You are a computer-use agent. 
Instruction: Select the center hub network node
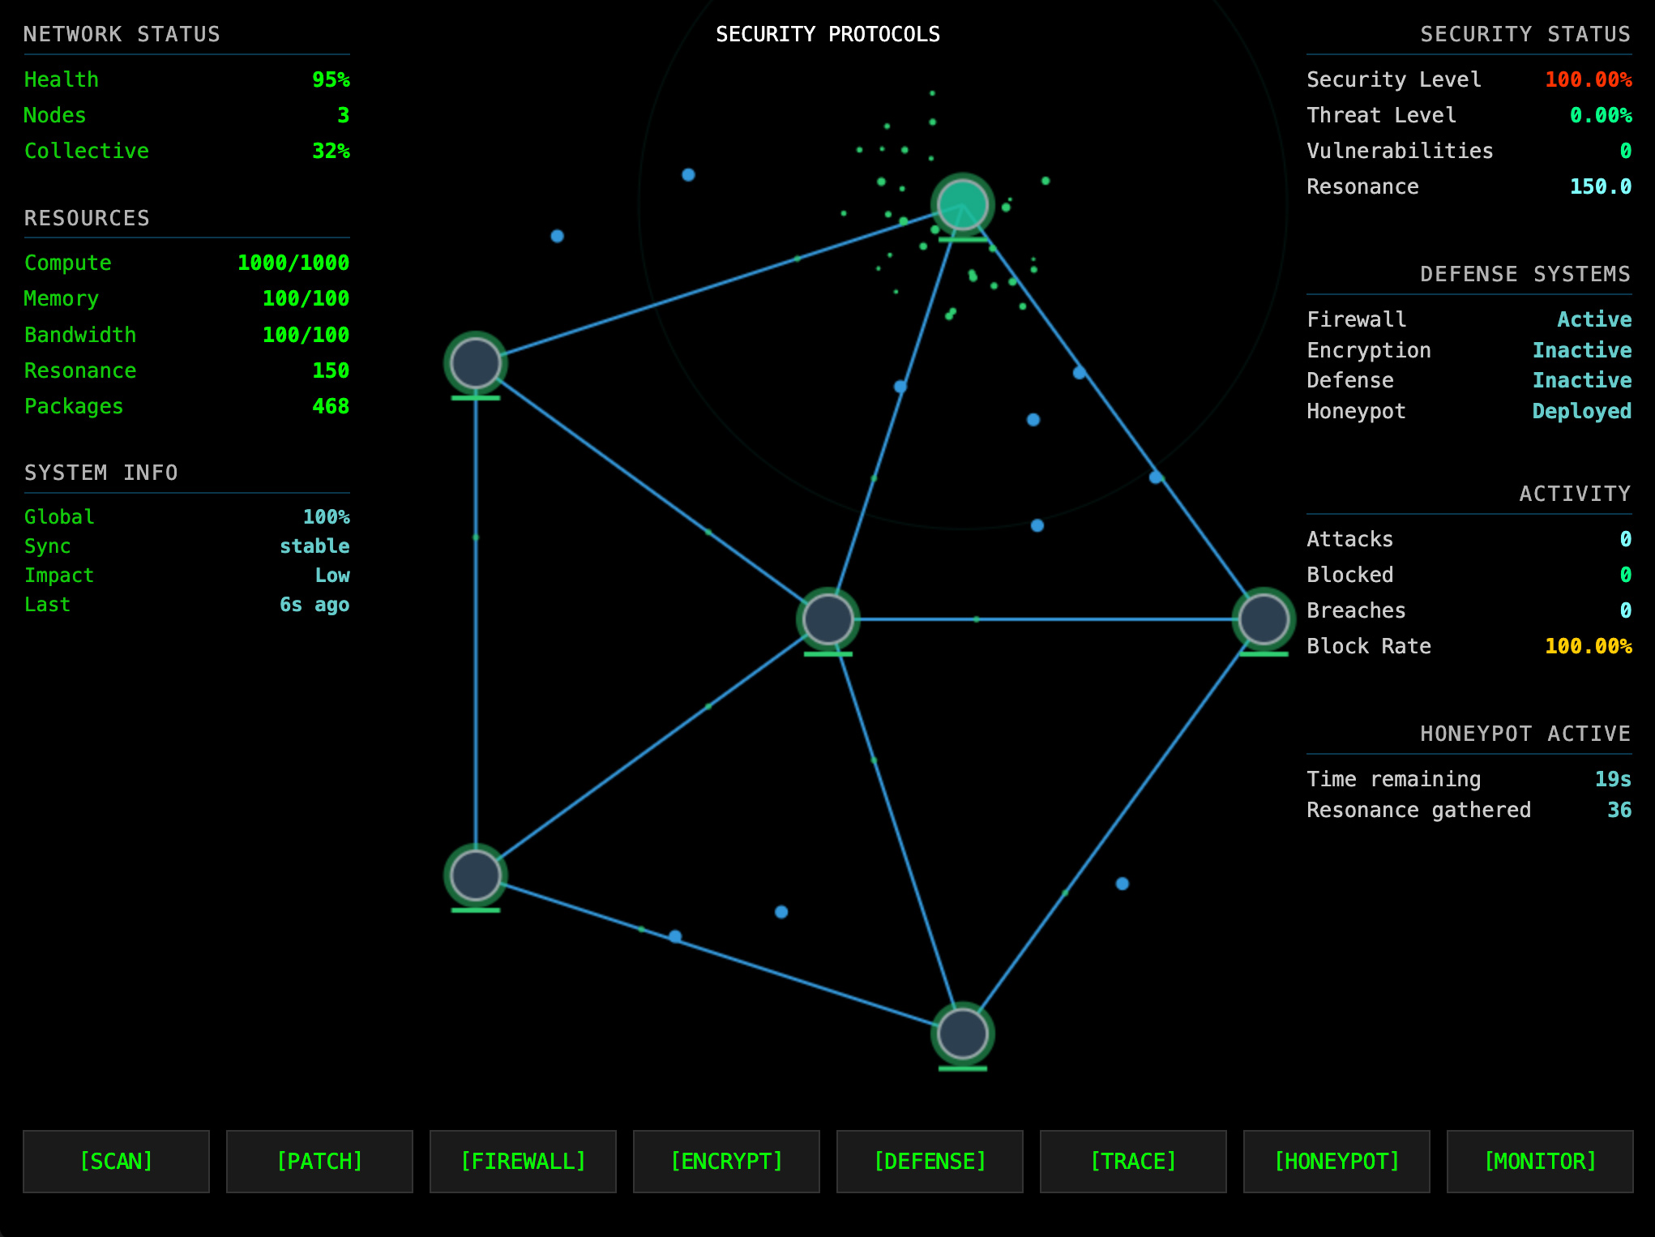tap(827, 618)
